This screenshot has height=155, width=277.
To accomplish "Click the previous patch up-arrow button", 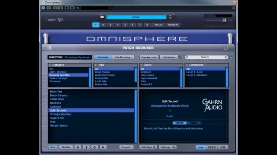I will coord(86,147).
